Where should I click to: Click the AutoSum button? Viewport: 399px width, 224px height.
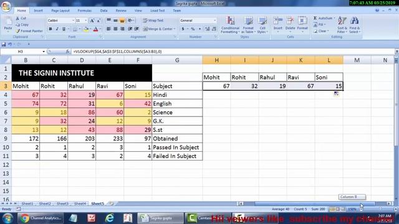(324, 18)
